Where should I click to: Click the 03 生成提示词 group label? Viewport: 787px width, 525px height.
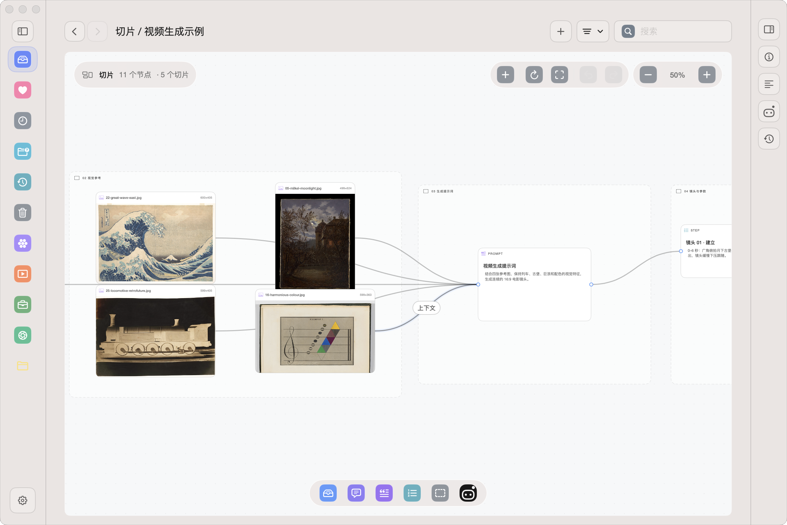tap(442, 192)
